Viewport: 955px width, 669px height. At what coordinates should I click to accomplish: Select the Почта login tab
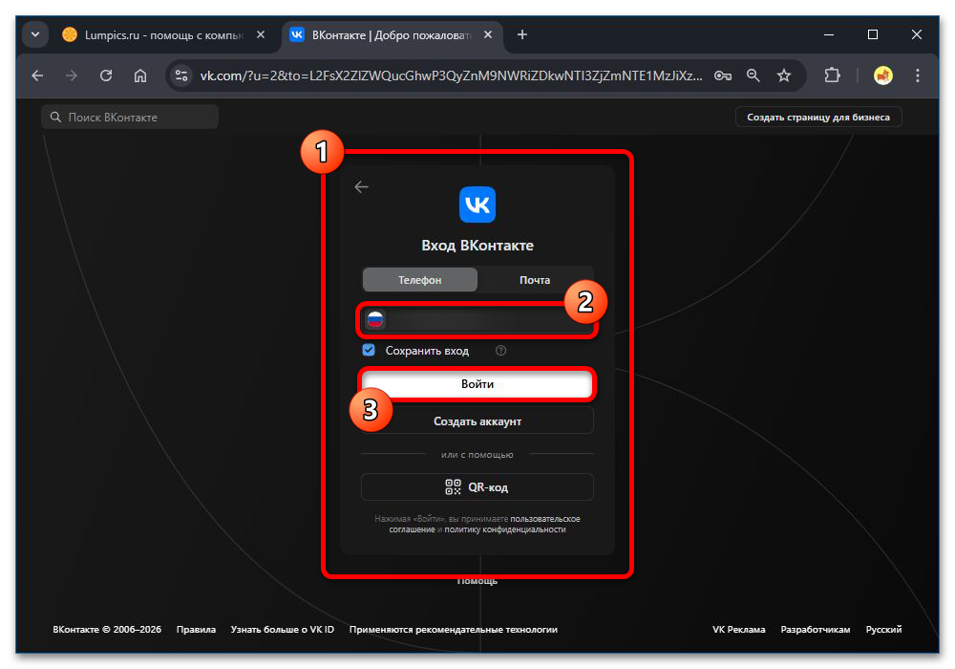tap(535, 280)
